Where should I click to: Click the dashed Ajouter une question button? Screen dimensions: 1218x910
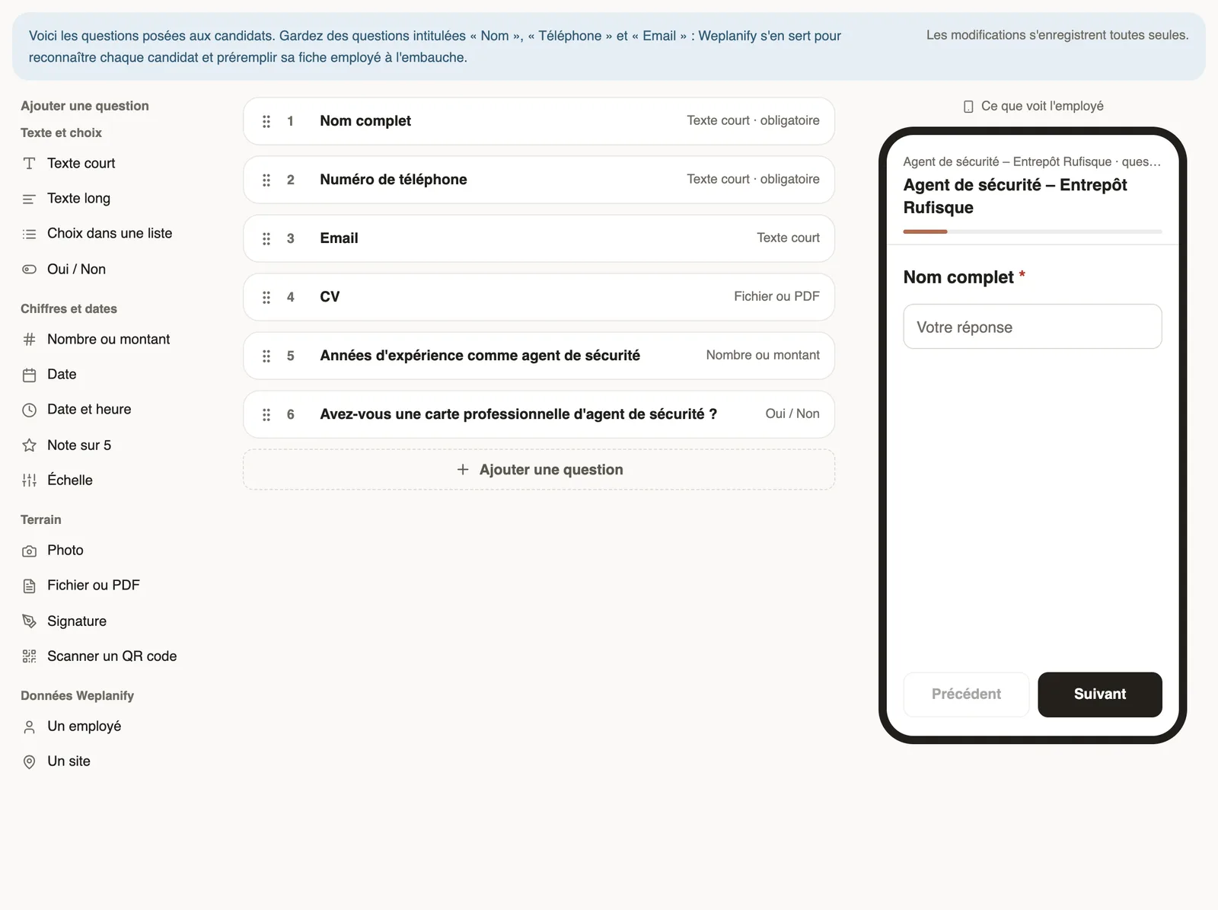[x=539, y=469]
